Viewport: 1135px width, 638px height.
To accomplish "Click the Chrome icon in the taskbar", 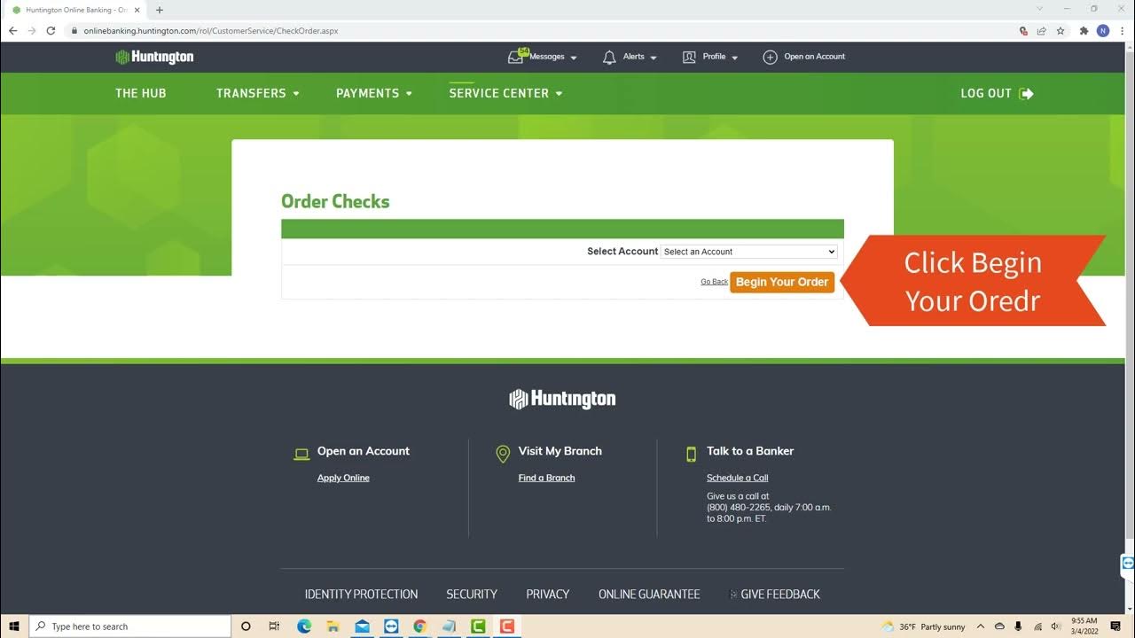I will tap(420, 626).
